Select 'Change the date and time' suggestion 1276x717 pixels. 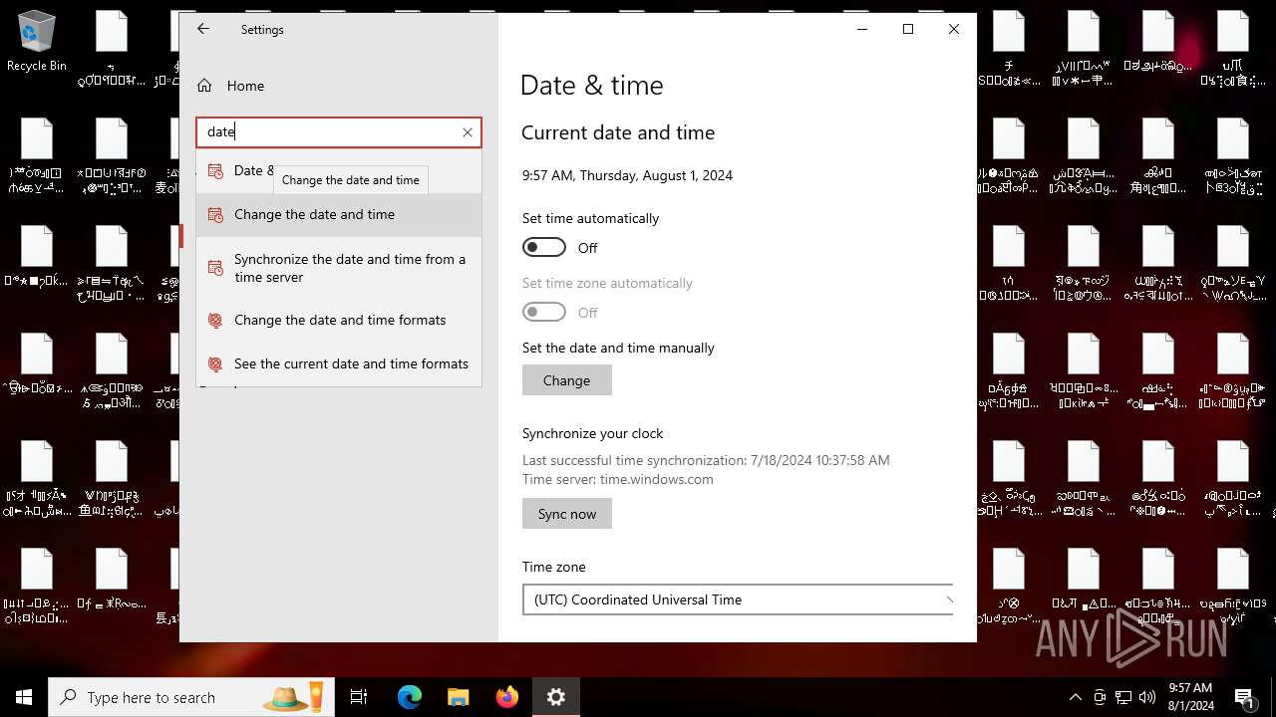(339, 214)
